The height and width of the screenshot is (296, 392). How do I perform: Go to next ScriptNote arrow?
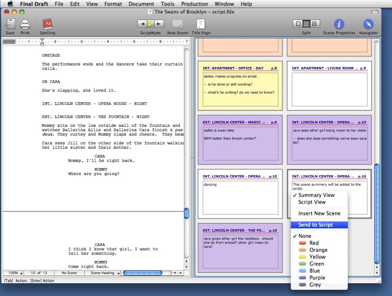point(159,24)
